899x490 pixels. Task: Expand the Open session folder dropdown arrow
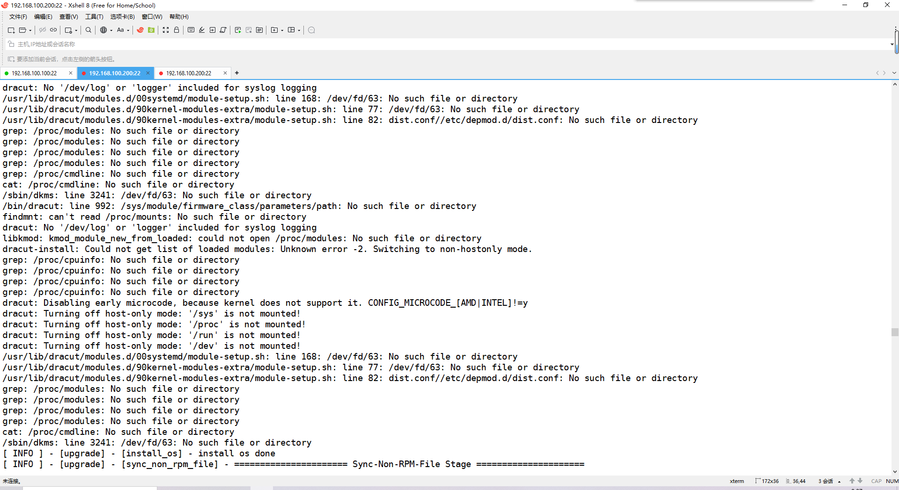(x=30, y=30)
